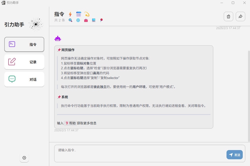Click the note about 用户模式

click(x=118, y=87)
